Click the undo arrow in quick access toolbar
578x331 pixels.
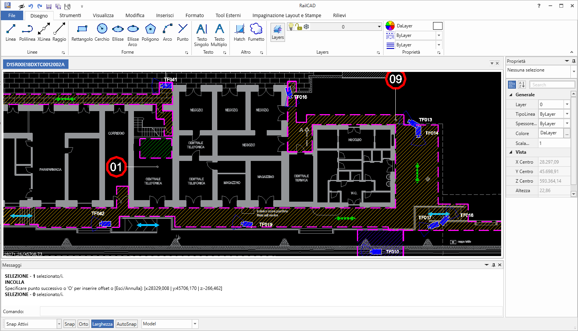[x=31, y=6]
